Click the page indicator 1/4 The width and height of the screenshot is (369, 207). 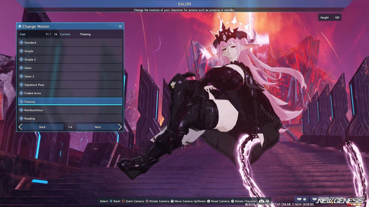70,127
